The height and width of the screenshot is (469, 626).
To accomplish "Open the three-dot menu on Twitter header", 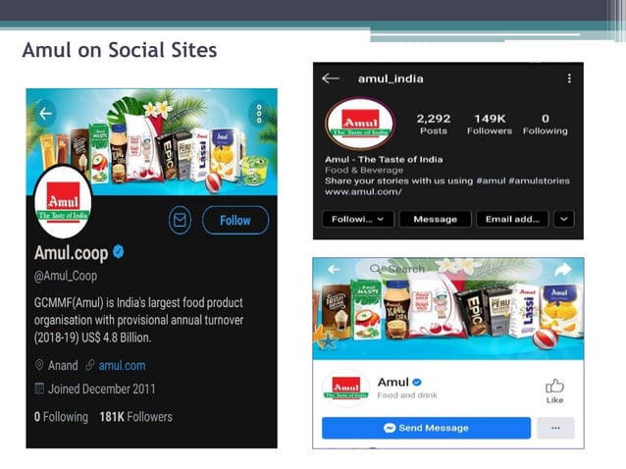I will pyautogui.click(x=259, y=114).
